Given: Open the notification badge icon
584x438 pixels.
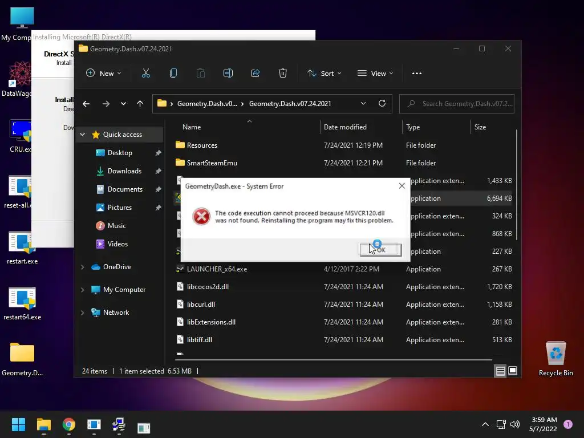Looking at the screenshot, I should [x=568, y=424].
